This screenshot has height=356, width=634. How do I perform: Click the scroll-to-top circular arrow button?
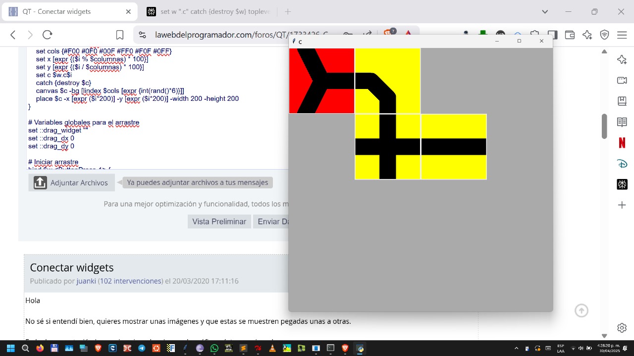[x=581, y=311]
